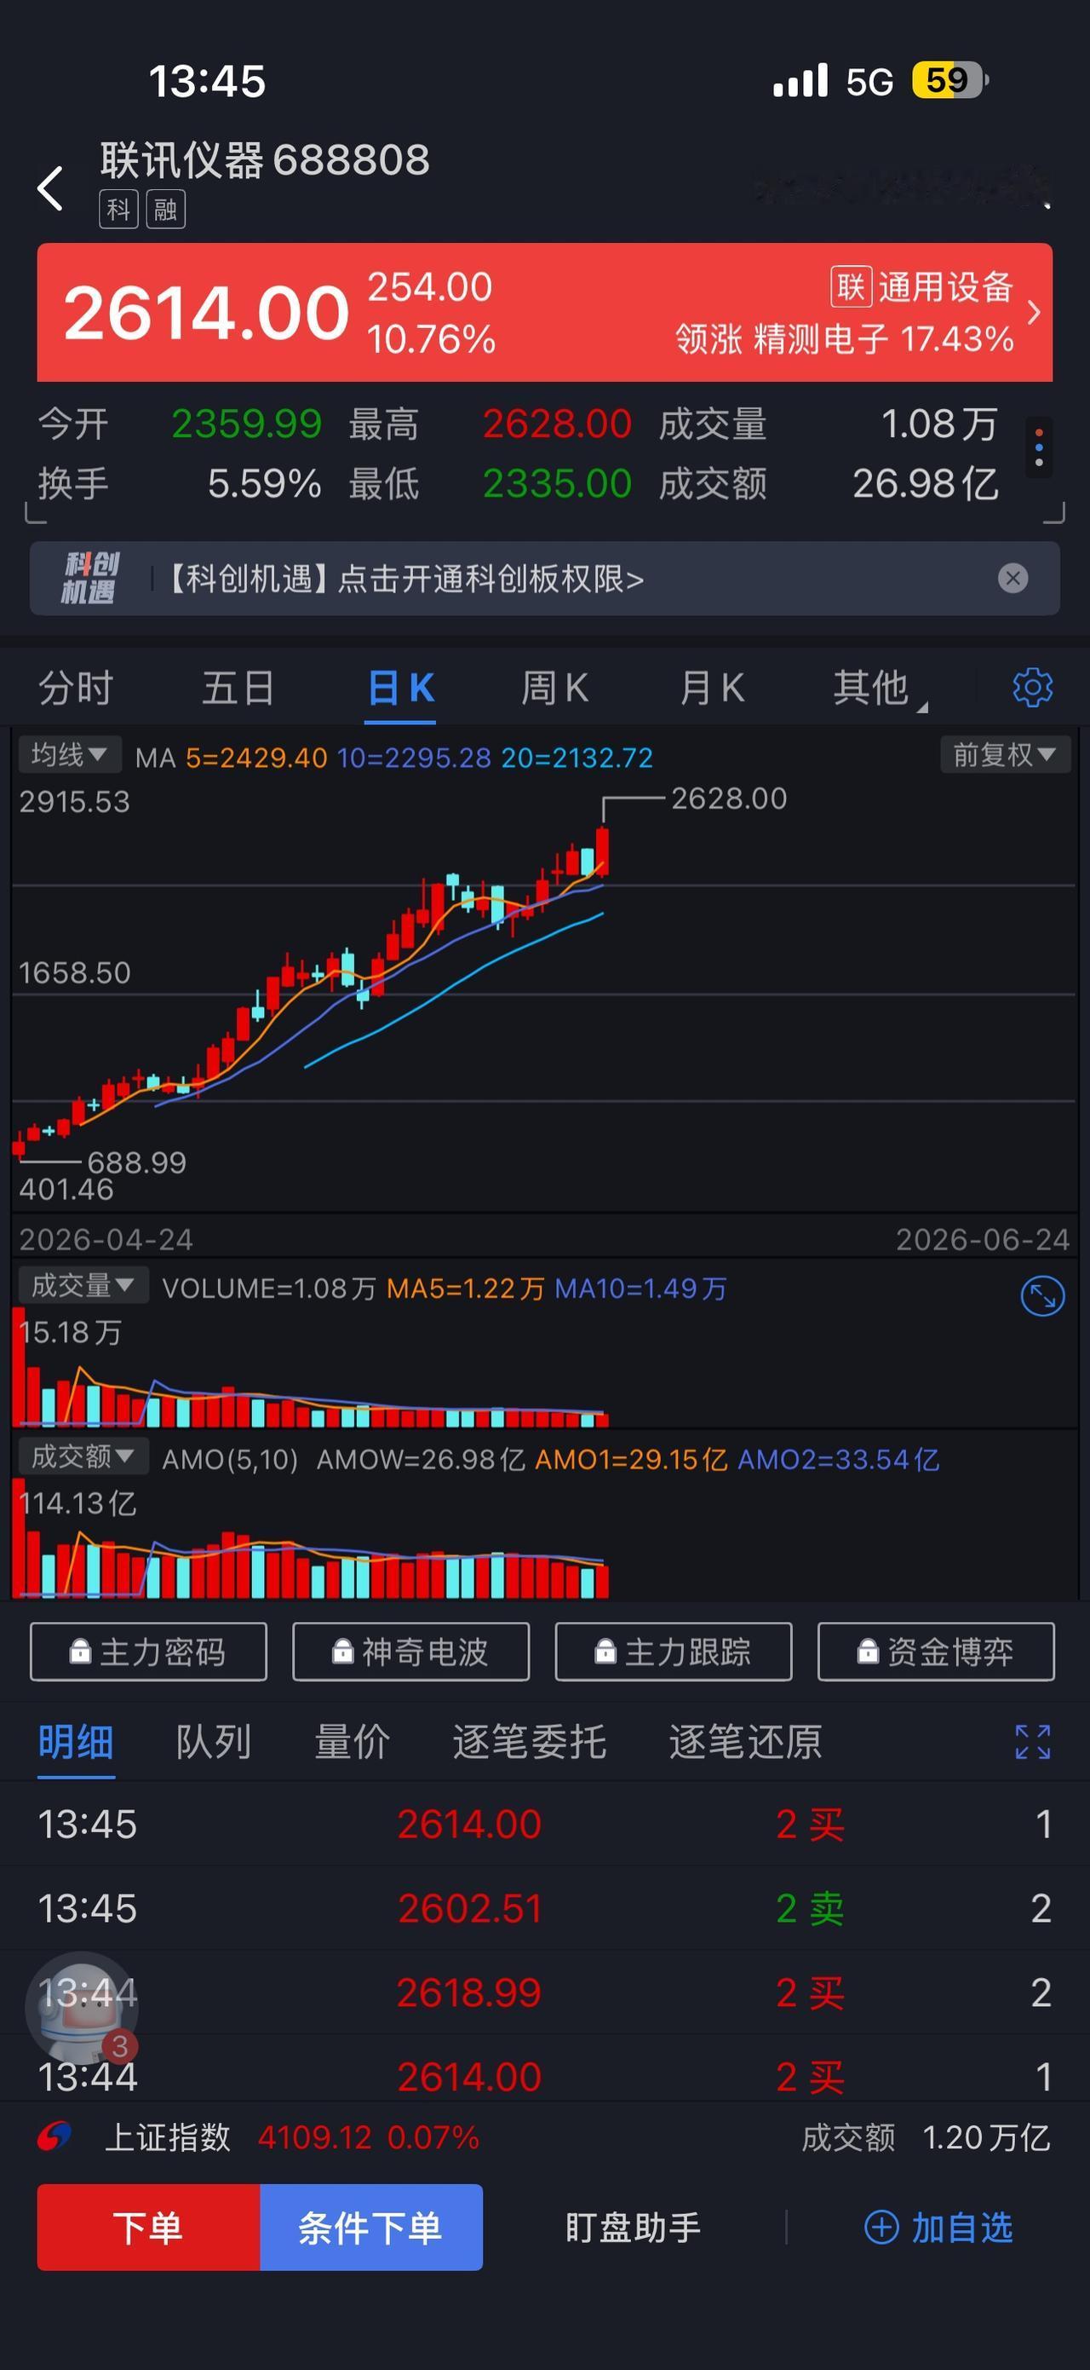Tap the 2618.99 trade row
Image resolution: width=1090 pixels, height=2370 pixels.
pyautogui.click(x=545, y=1992)
